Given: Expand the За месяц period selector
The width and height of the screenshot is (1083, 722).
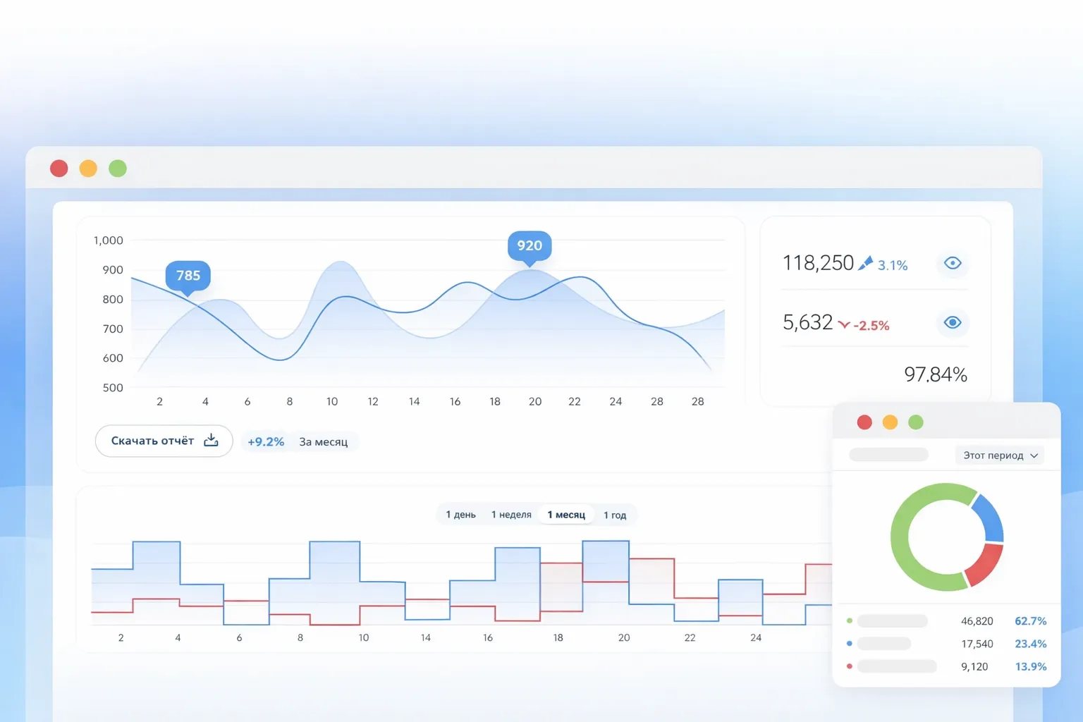Looking at the screenshot, I should (323, 442).
